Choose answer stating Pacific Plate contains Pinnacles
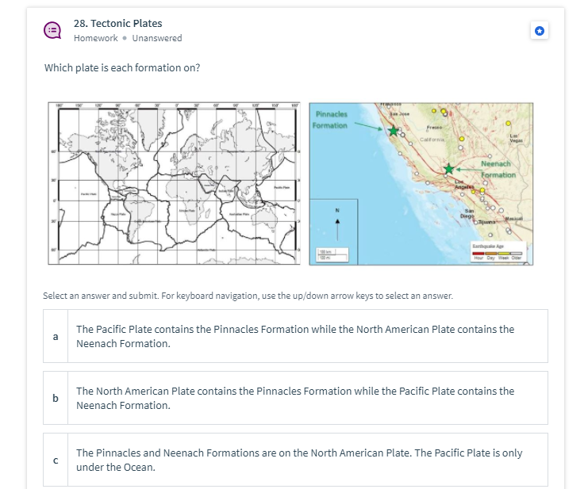Viewport: 588px width, 489px height. [295, 336]
